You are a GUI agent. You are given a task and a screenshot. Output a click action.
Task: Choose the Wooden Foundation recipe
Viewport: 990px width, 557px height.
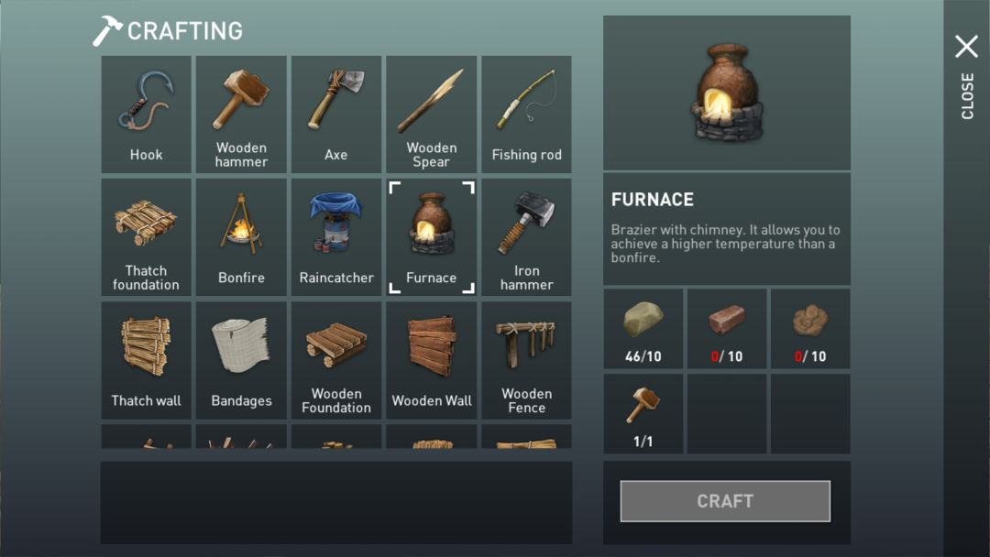pos(335,360)
